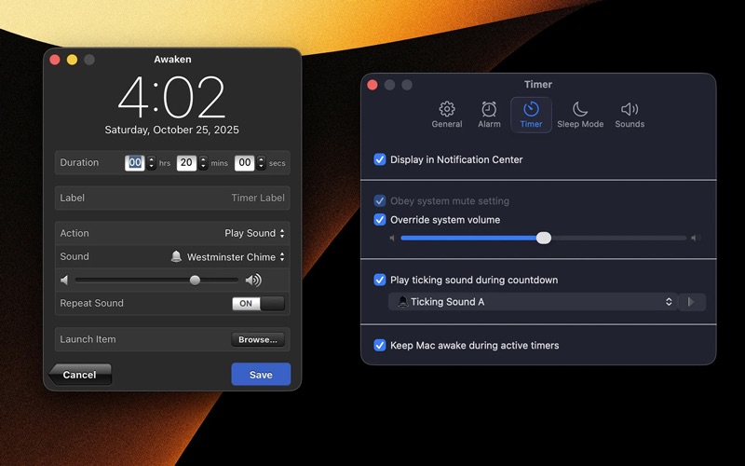This screenshot has width=745, height=466.
Task: Open the General gear icon tab
Action: tap(447, 115)
